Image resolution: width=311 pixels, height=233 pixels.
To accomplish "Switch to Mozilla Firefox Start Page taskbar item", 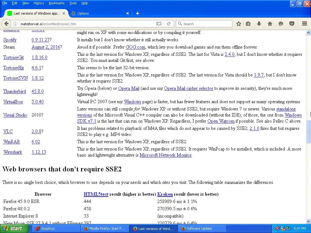I will pyautogui.click(x=105, y=228).
